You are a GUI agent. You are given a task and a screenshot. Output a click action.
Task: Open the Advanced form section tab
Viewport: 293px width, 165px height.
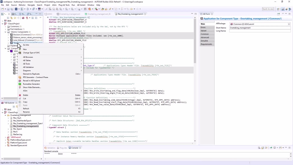coord(205,38)
